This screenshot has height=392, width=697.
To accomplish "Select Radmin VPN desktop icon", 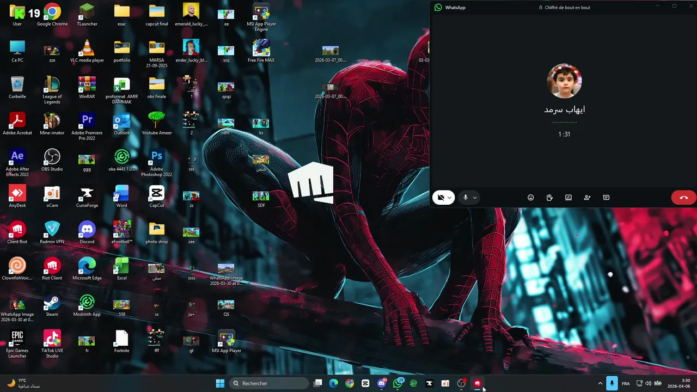I will coord(52,233).
